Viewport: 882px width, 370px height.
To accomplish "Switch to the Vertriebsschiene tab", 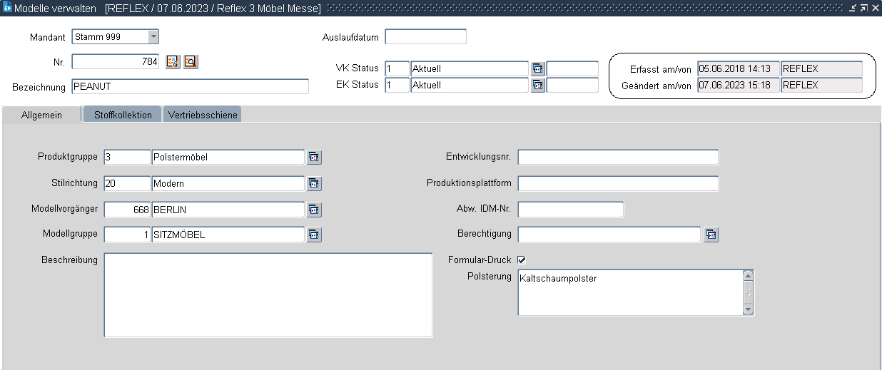I will pos(203,115).
